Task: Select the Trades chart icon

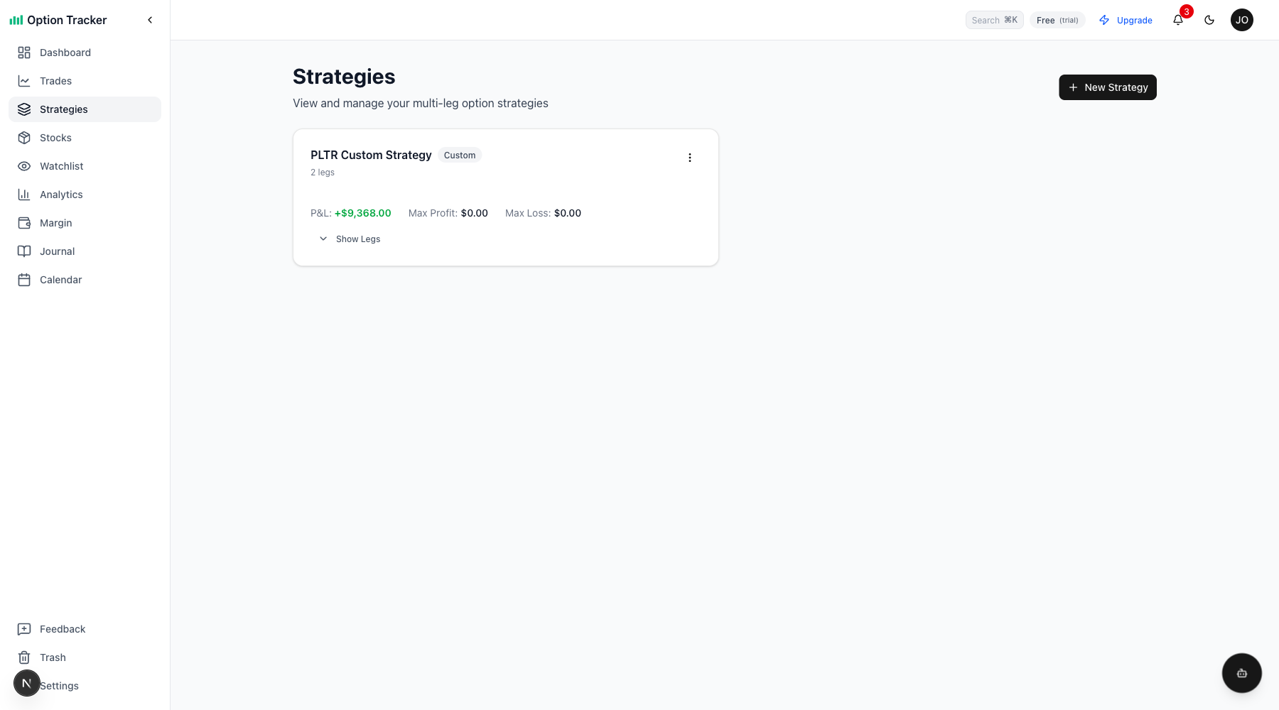Action: pyautogui.click(x=24, y=80)
